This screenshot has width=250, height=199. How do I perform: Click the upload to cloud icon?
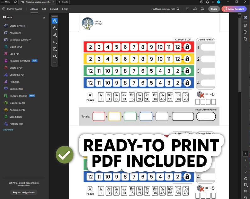point(195,9)
